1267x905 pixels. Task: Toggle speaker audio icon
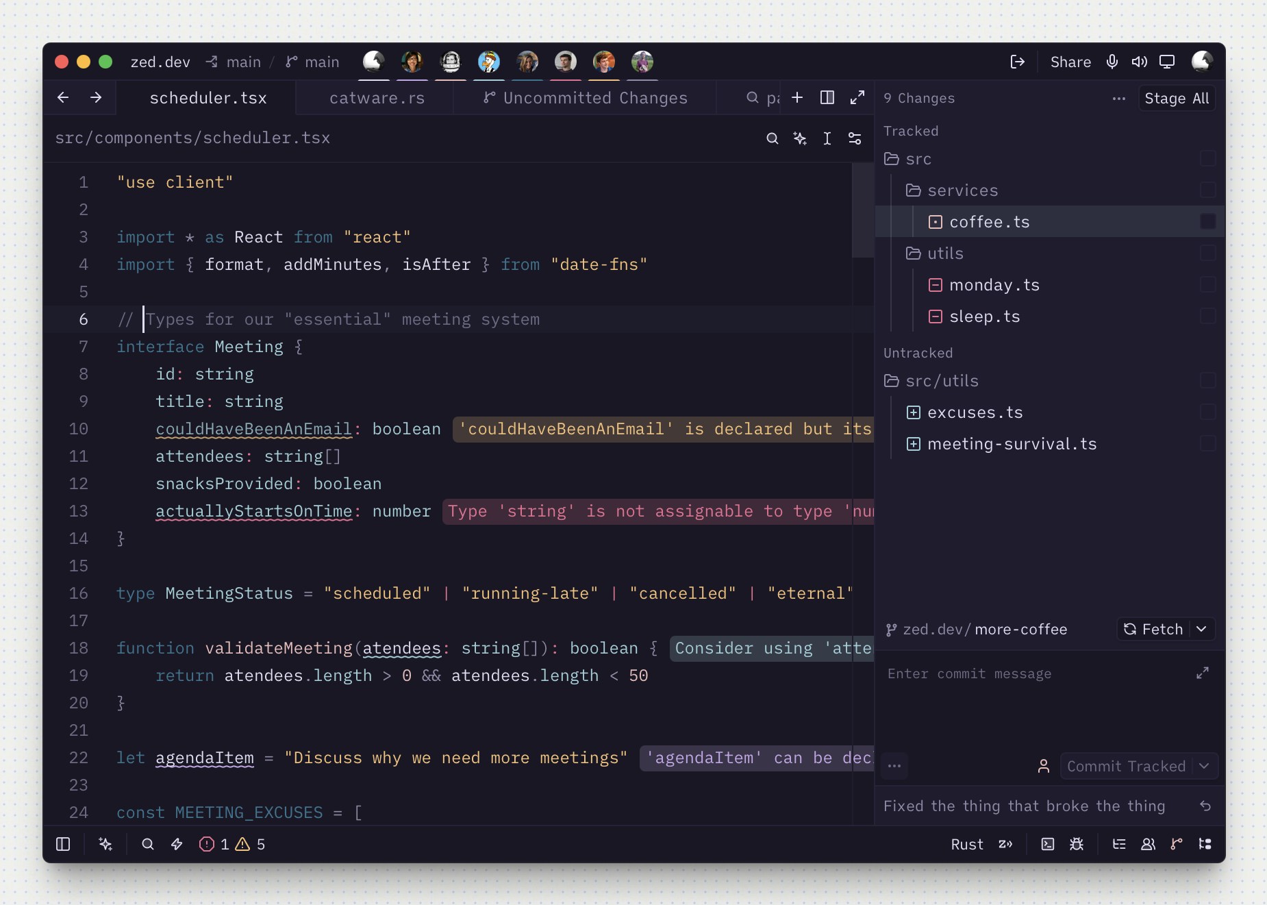click(x=1140, y=62)
